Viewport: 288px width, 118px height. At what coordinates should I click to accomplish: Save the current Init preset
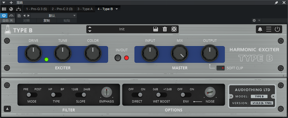155,29
